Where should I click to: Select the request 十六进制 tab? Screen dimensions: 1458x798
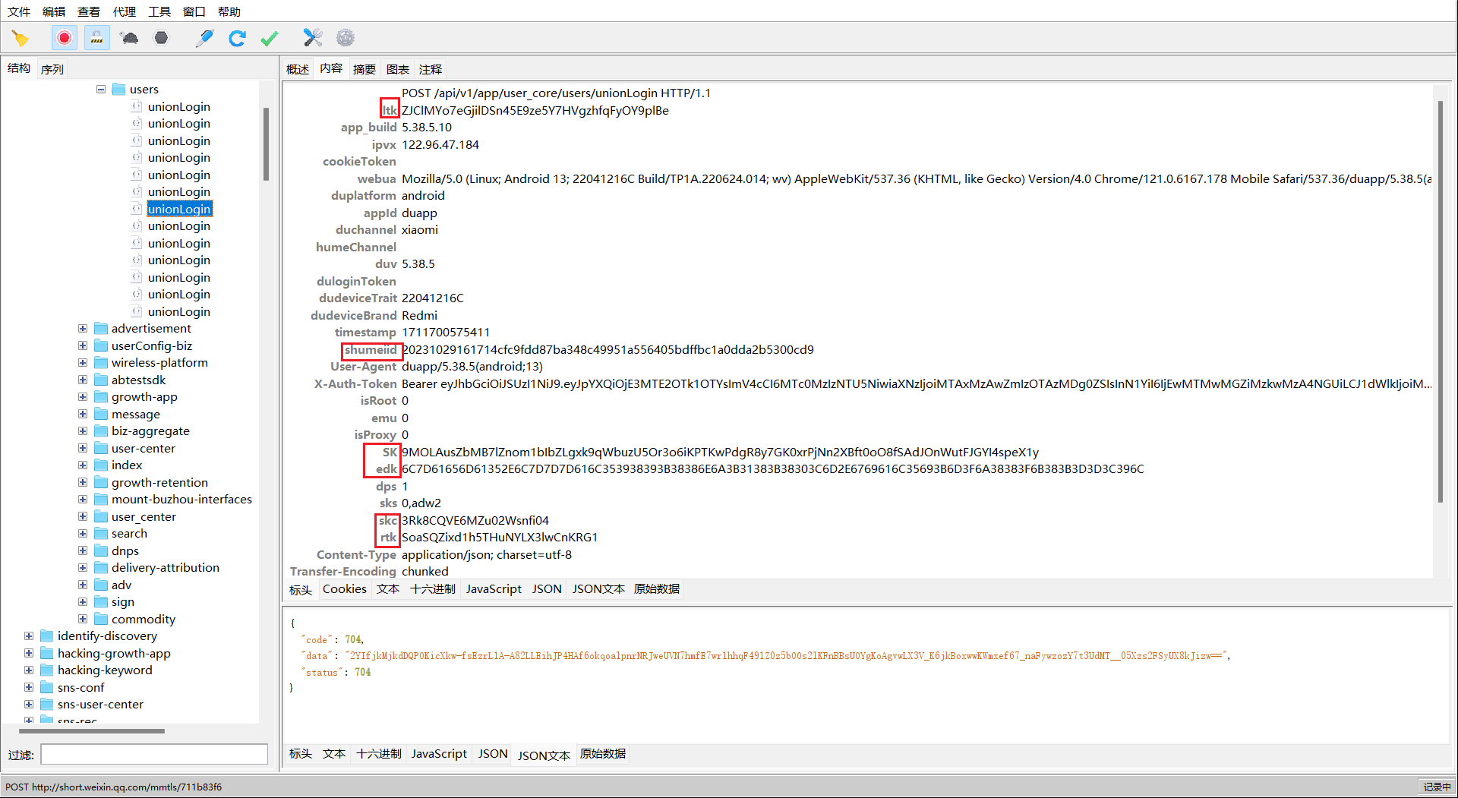coord(433,589)
